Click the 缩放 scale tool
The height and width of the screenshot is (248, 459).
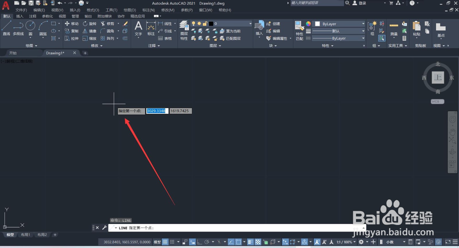click(90, 38)
